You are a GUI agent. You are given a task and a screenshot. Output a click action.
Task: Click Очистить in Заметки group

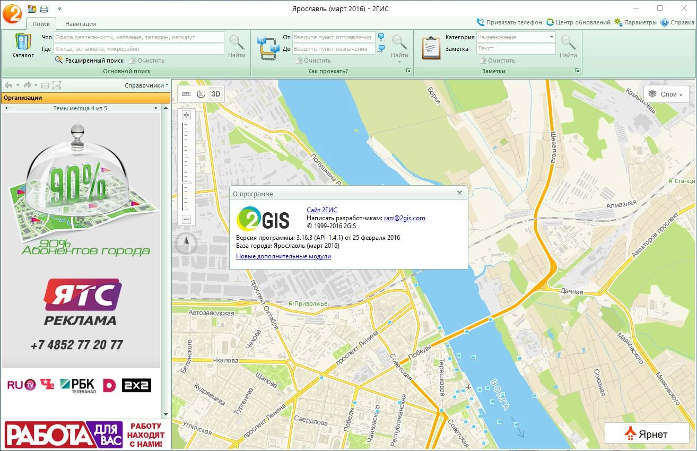[x=497, y=60]
